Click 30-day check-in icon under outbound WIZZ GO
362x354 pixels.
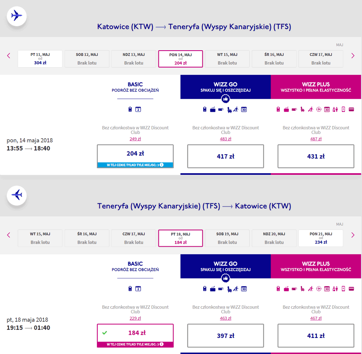click(x=244, y=110)
